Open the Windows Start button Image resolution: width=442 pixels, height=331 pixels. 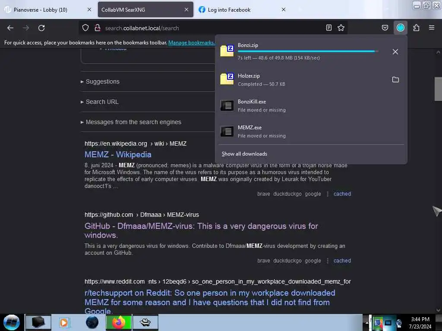pyautogui.click(x=12, y=322)
